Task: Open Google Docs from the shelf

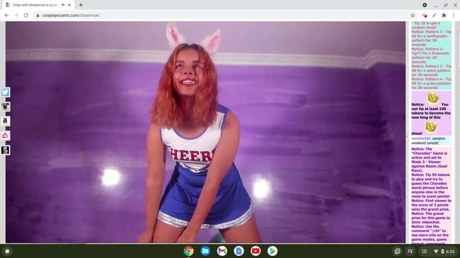Action: (239, 251)
